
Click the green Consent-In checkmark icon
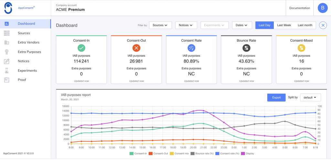[x=81, y=48]
